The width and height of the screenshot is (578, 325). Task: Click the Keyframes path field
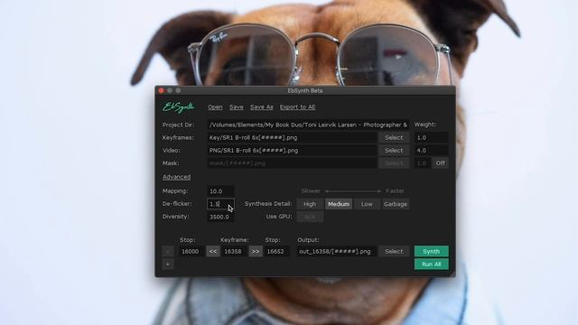click(292, 137)
